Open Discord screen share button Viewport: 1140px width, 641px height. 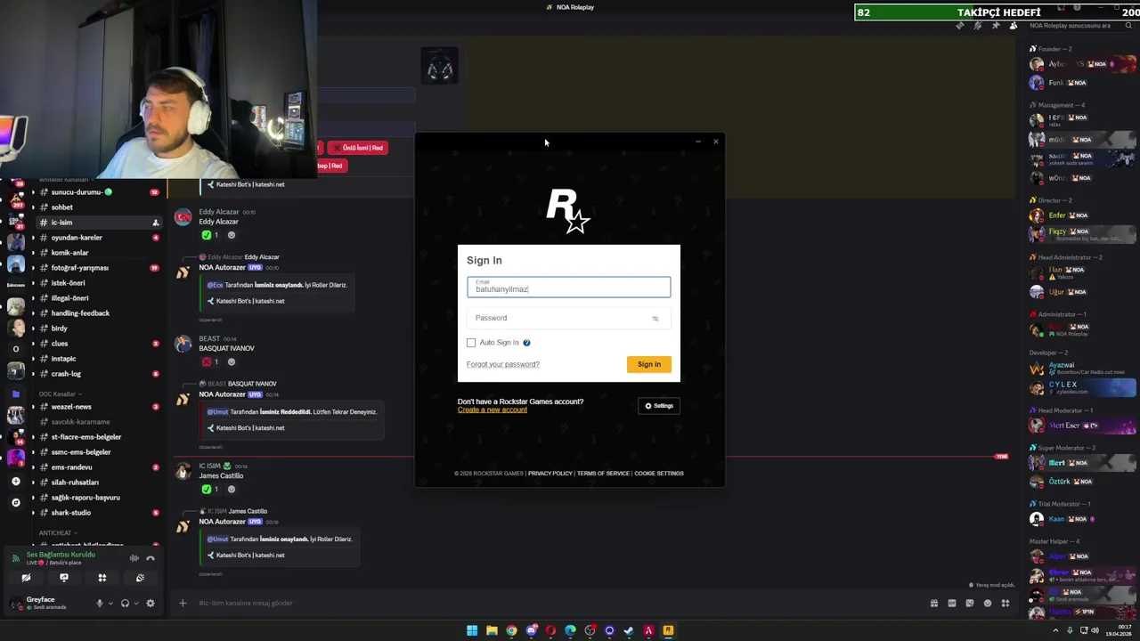click(x=64, y=578)
